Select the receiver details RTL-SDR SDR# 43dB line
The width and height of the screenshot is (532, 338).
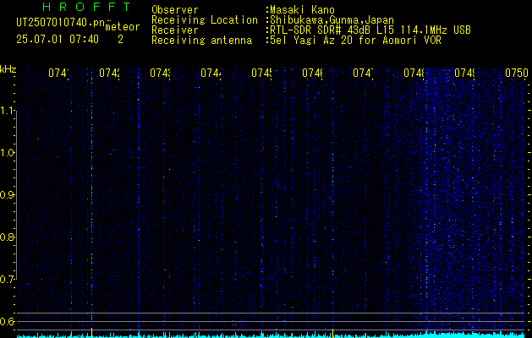[x=370, y=30]
